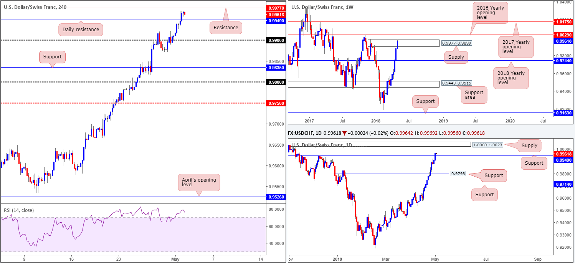Click the red 1.01750 price tag
Screen dimensions: 575x263
coord(563,23)
